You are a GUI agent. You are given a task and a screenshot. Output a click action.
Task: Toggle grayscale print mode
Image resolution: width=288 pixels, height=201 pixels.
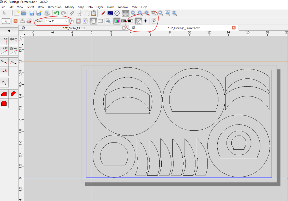click(123, 21)
